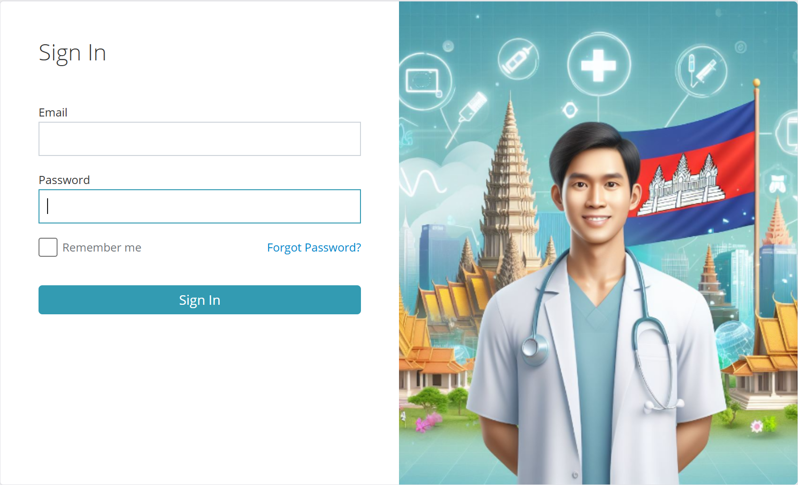Focus the Password input field

click(x=200, y=206)
